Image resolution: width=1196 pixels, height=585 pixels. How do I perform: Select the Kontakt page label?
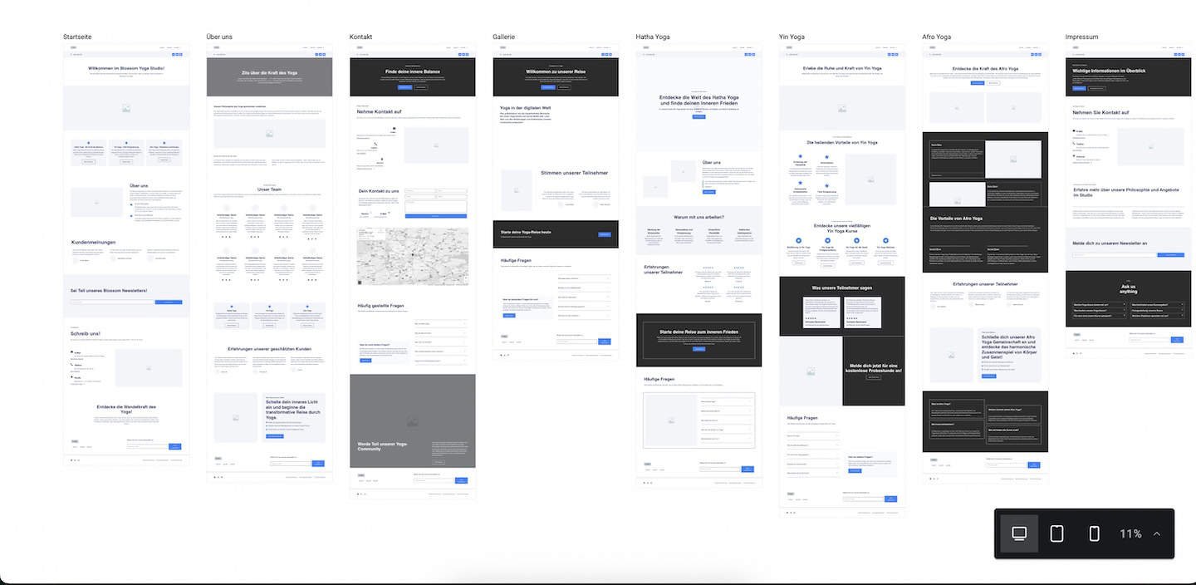click(360, 37)
